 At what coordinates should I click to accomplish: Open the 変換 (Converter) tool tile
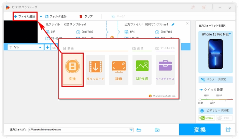72,70
